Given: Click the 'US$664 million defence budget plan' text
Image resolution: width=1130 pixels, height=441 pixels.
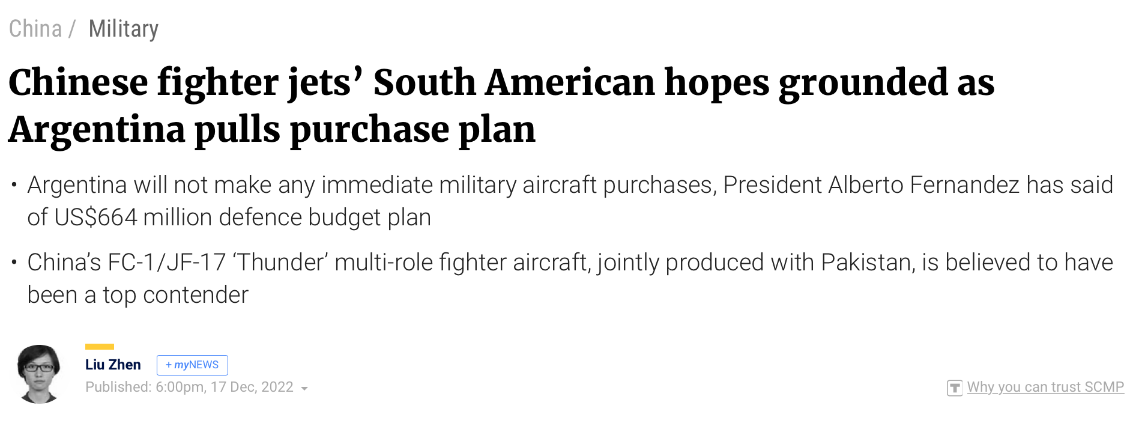Looking at the screenshot, I should tap(243, 217).
